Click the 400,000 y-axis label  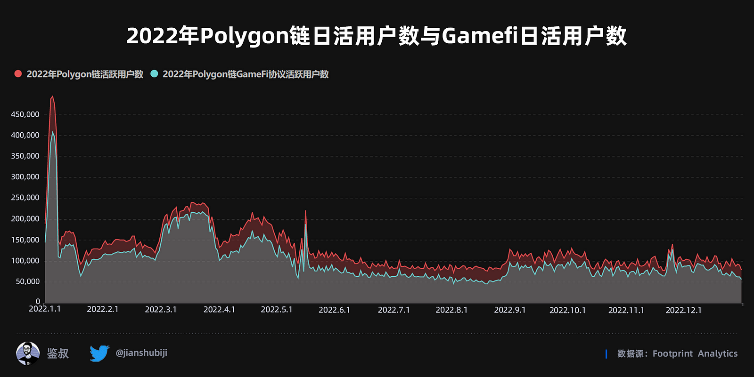coord(25,135)
